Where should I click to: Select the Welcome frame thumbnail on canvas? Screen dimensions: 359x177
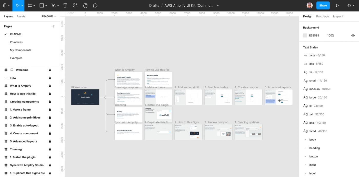[85, 97]
